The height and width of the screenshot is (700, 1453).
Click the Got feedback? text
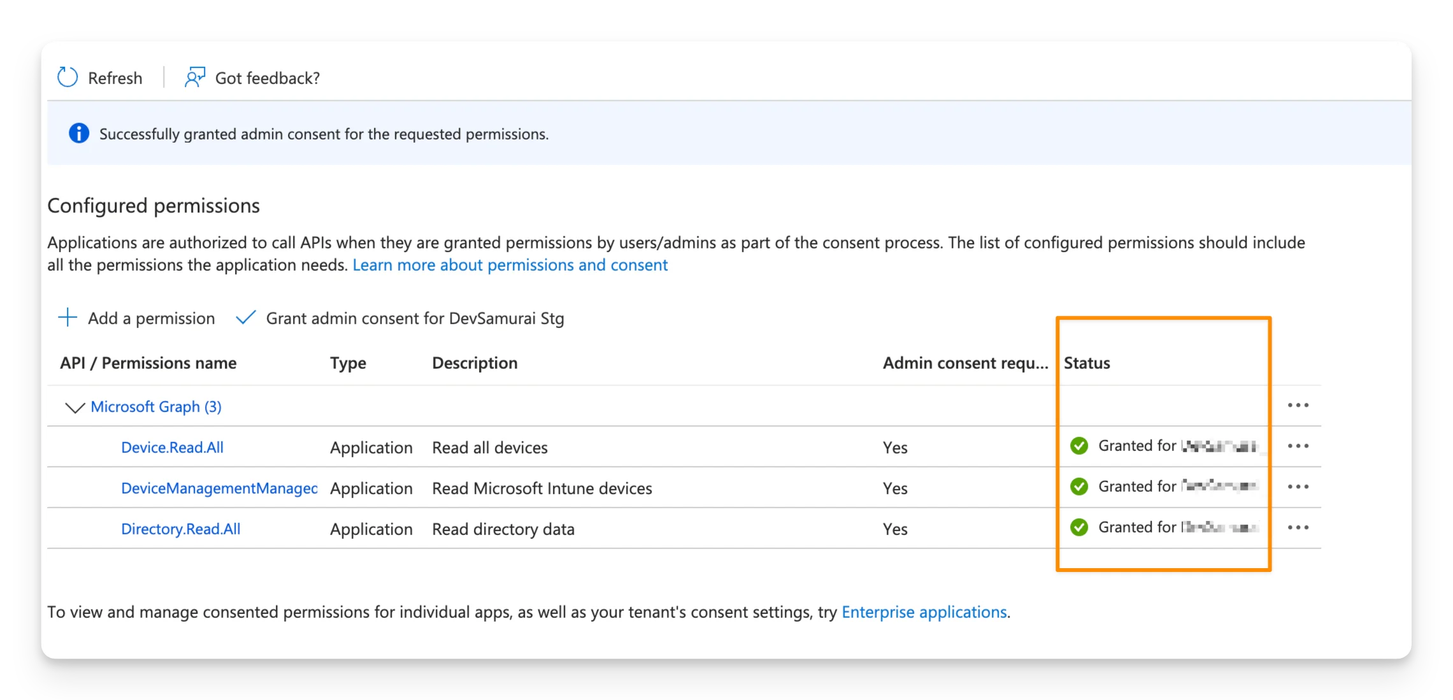pos(268,78)
